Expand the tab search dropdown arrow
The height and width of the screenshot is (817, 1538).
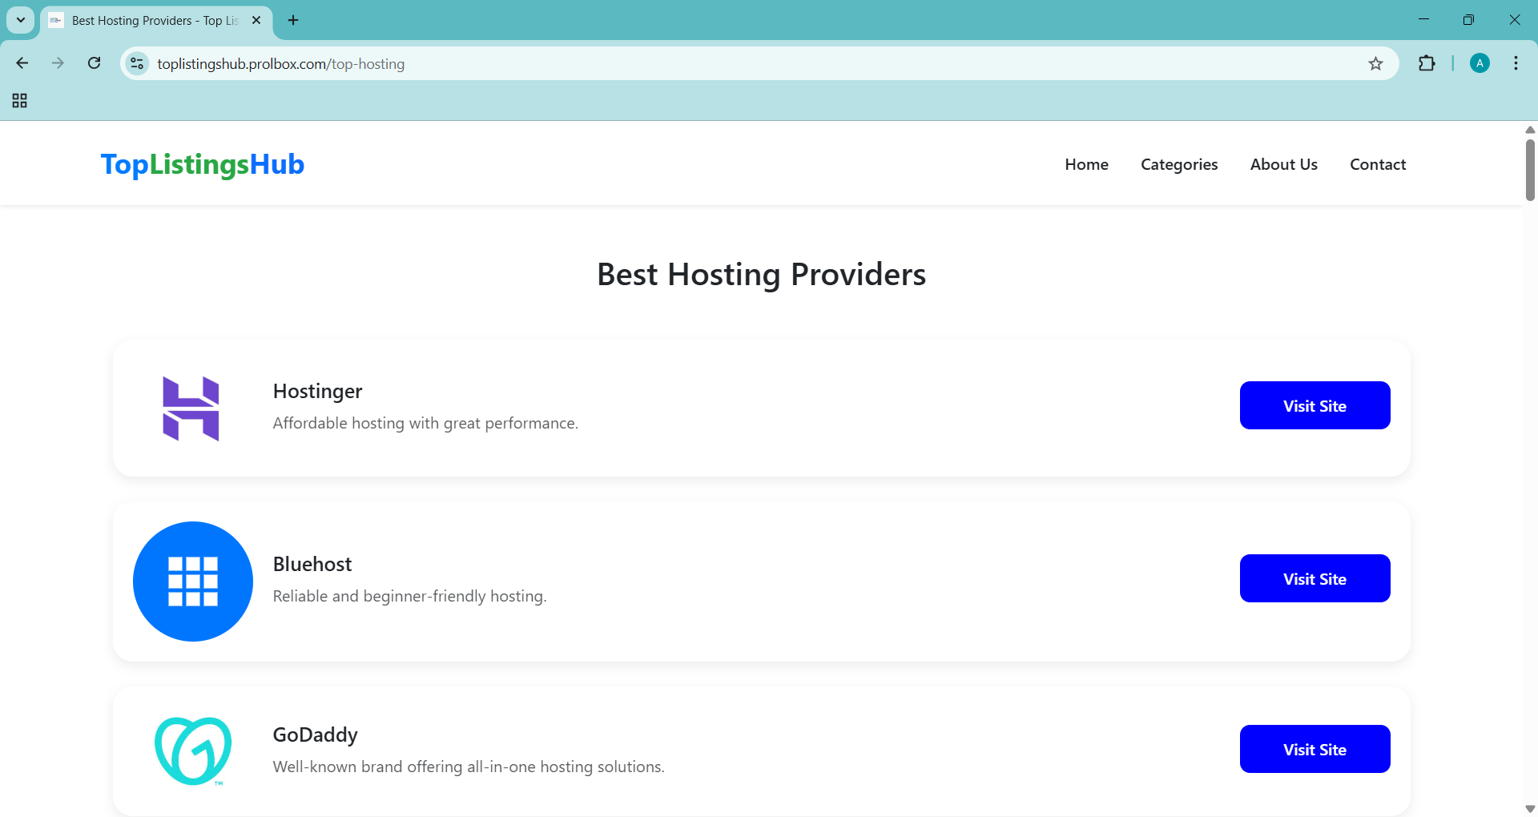point(21,20)
